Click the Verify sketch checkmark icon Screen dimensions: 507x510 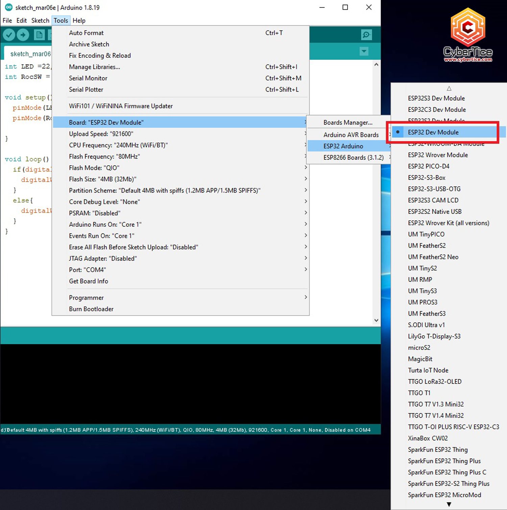[x=9, y=35]
